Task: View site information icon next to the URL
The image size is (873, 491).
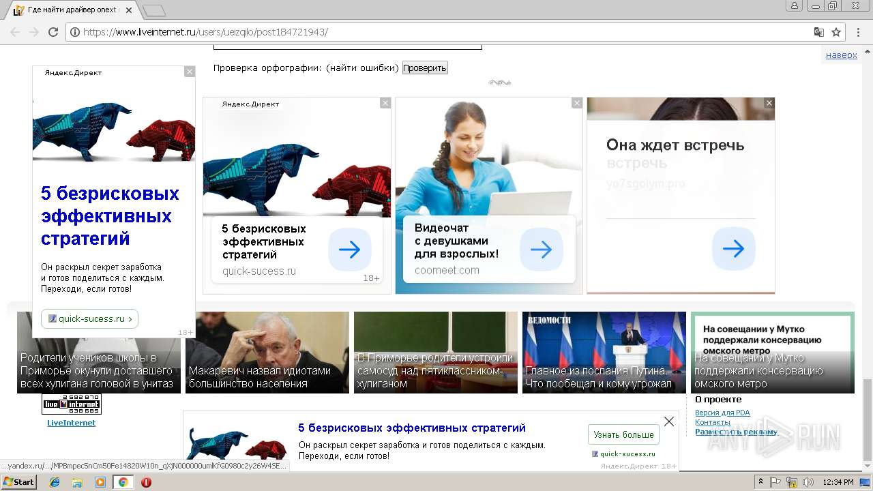Action: click(75, 32)
